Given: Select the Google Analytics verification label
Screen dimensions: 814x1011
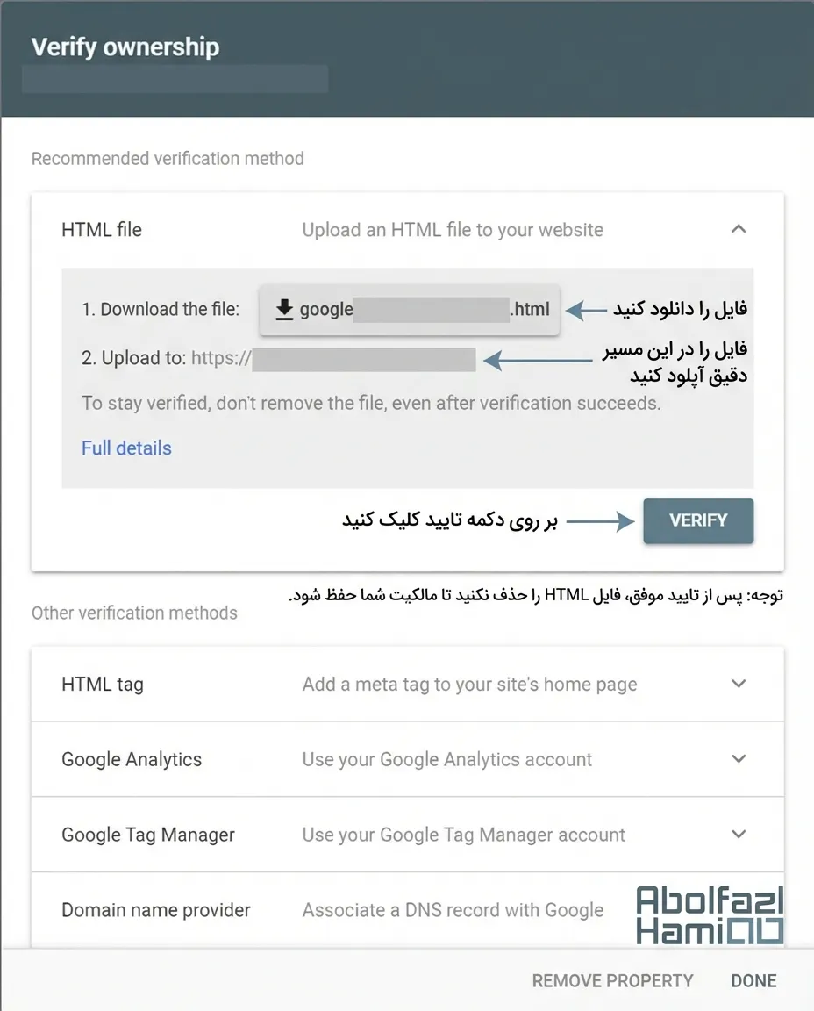Looking at the screenshot, I should (x=132, y=760).
